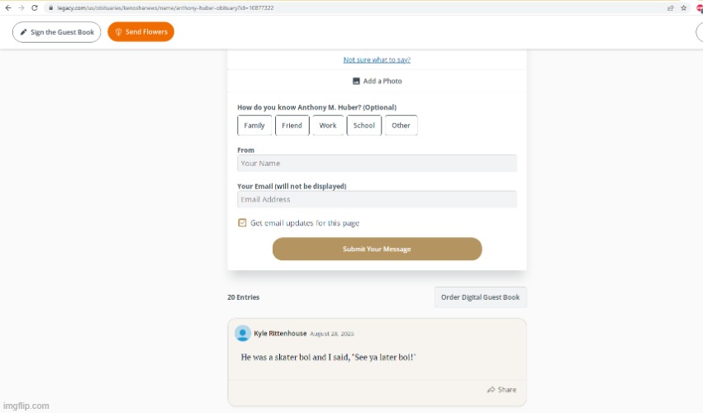Choose the Work relationship option
This screenshot has height=413, width=703.
tap(328, 125)
